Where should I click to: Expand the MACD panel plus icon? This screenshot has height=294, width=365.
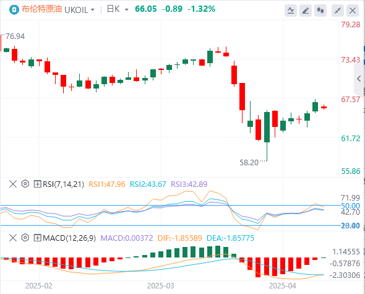pos(38,238)
